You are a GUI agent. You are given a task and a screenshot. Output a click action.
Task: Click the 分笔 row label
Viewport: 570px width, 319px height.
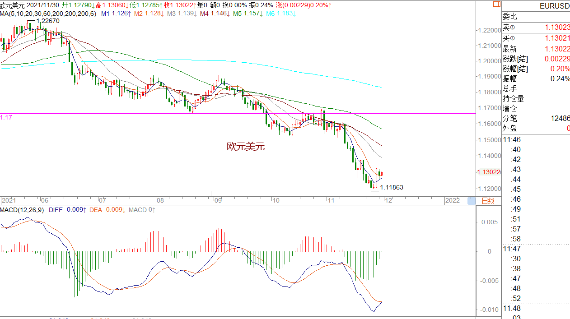pos(510,118)
